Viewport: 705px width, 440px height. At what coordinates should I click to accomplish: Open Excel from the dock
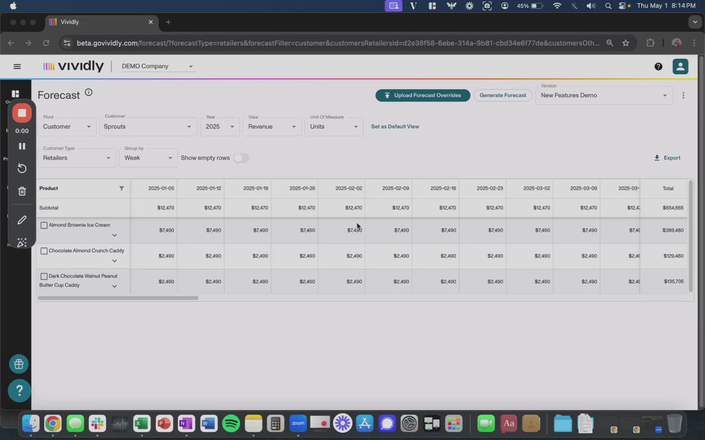(141, 424)
